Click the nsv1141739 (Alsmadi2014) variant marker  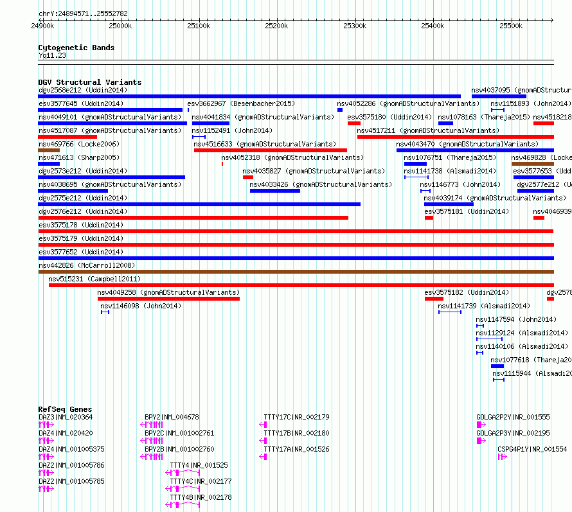point(450,312)
